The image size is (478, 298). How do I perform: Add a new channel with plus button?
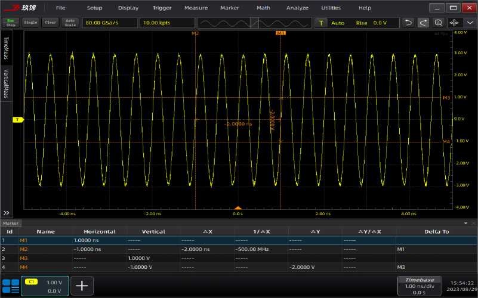[x=82, y=286]
